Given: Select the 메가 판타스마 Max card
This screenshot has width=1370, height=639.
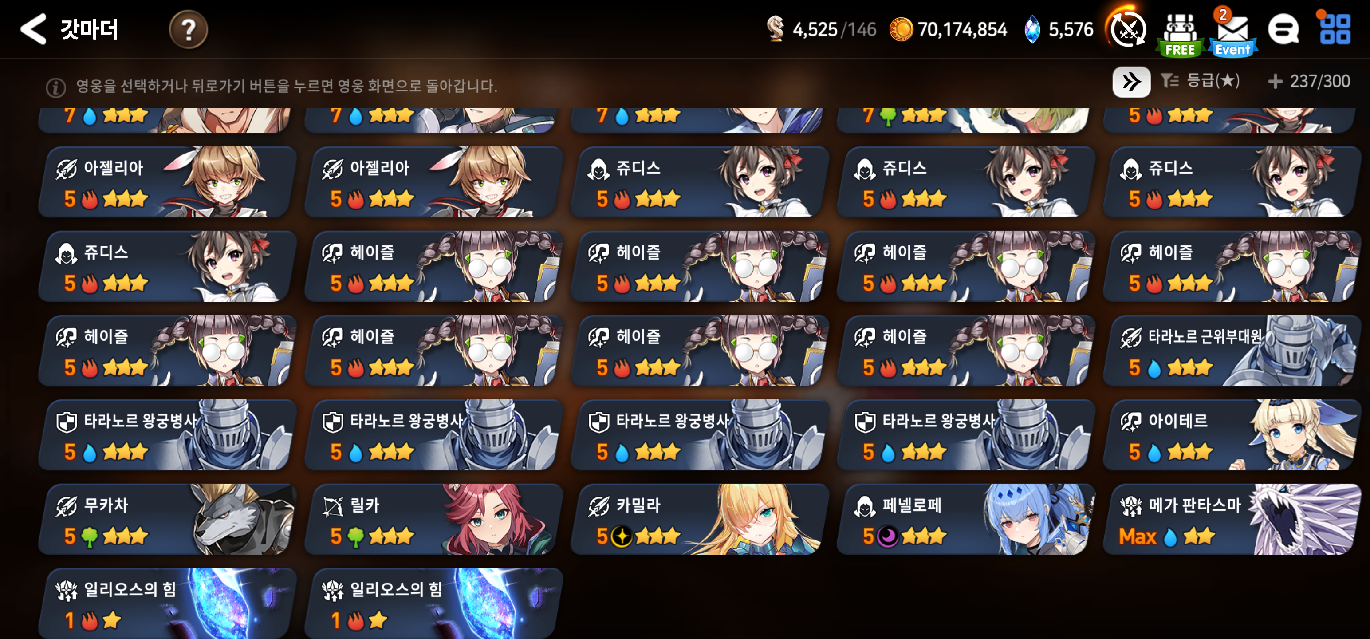Looking at the screenshot, I should pyautogui.click(x=1232, y=519).
